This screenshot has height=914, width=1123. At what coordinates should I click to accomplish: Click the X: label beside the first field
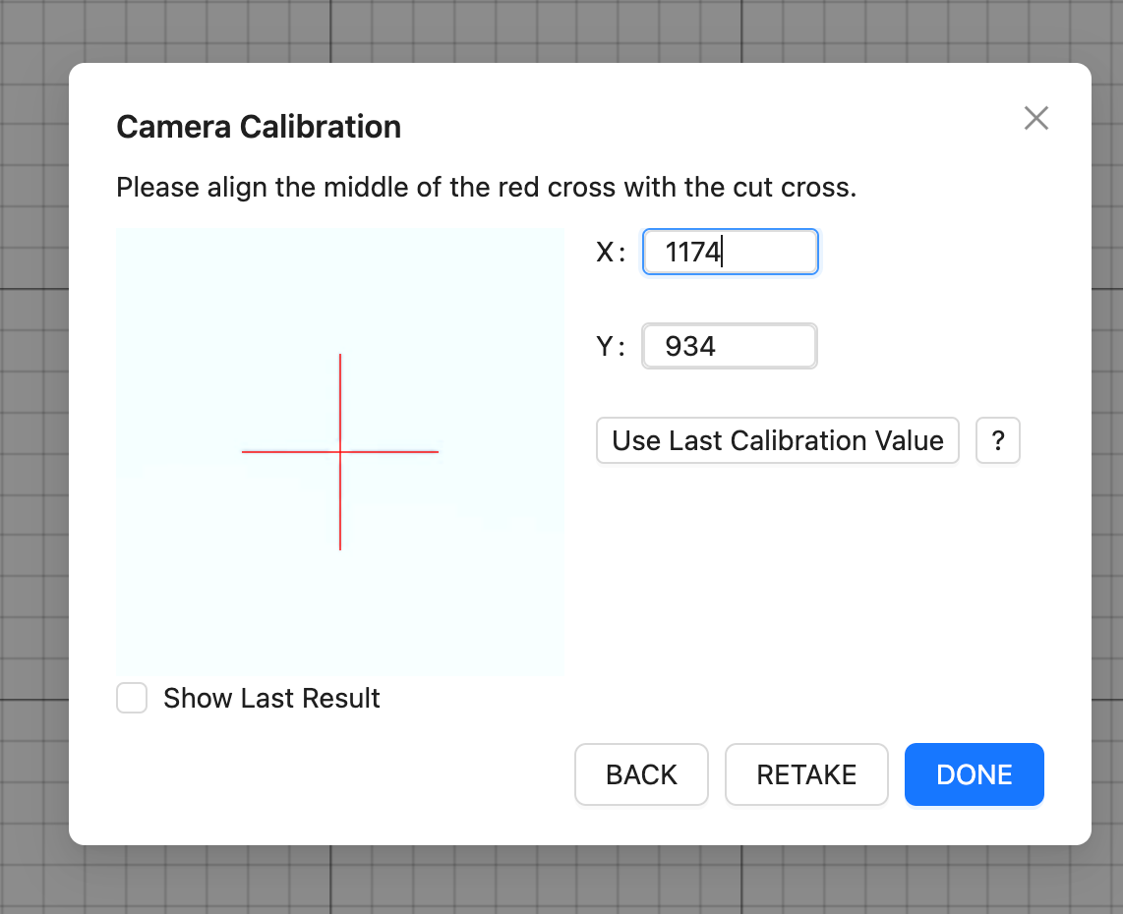click(611, 252)
